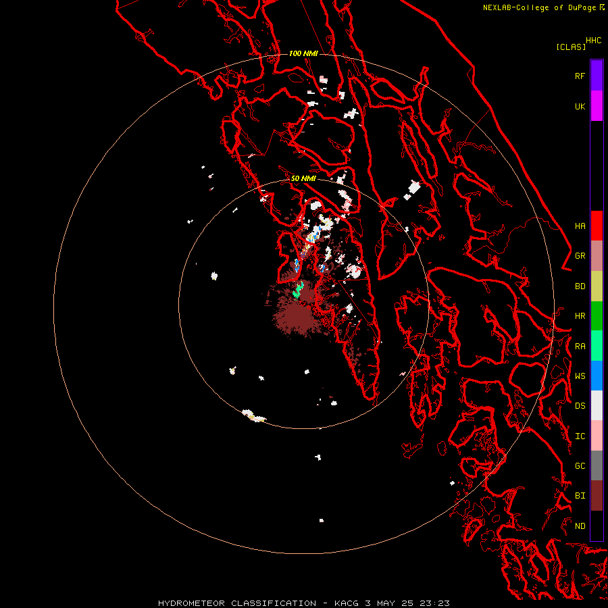Click the GC gray legend swatch

597,465
